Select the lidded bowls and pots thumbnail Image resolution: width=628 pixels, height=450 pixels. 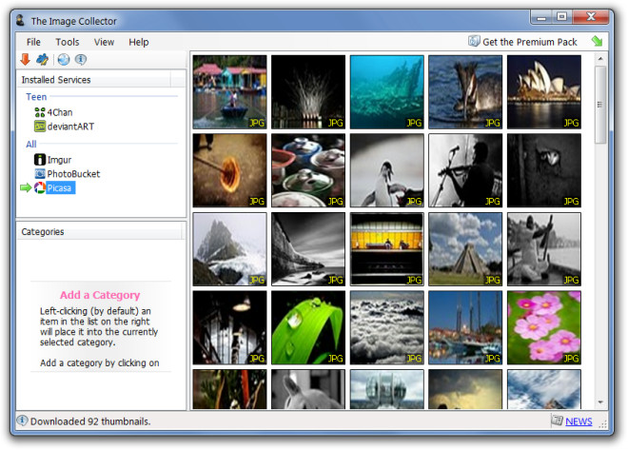(x=308, y=170)
